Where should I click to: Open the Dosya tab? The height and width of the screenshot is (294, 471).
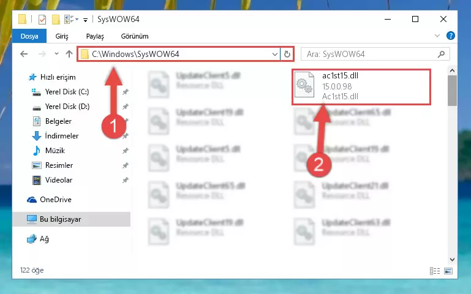(x=29, y=36)
